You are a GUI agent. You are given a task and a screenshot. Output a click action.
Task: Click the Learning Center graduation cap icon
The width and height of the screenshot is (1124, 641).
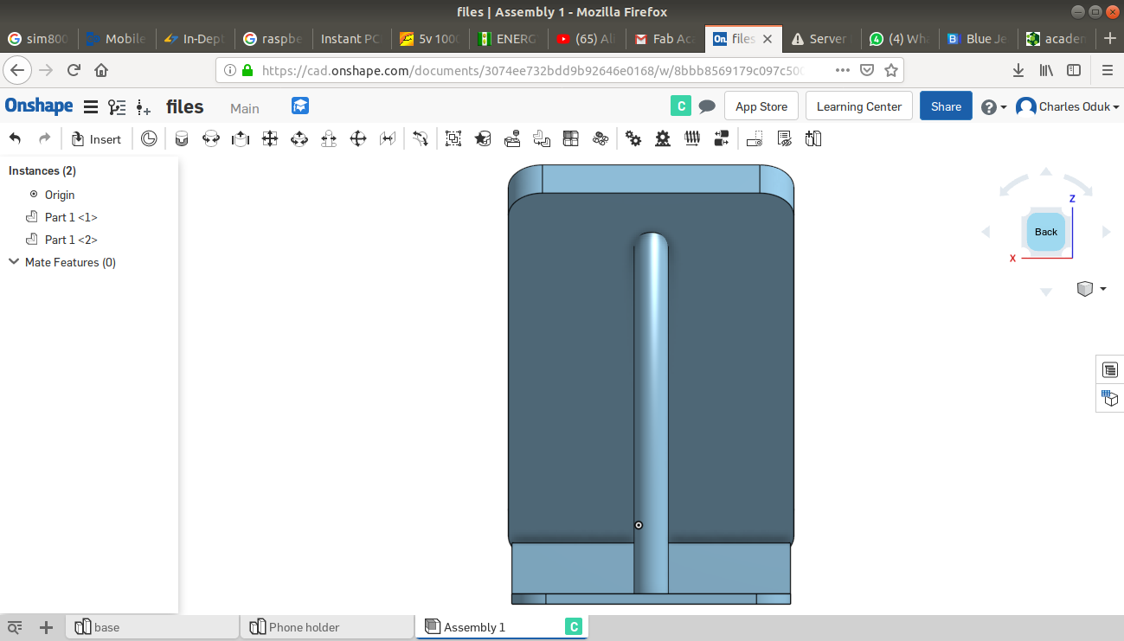pyautogui.click(x=300, y=106)
